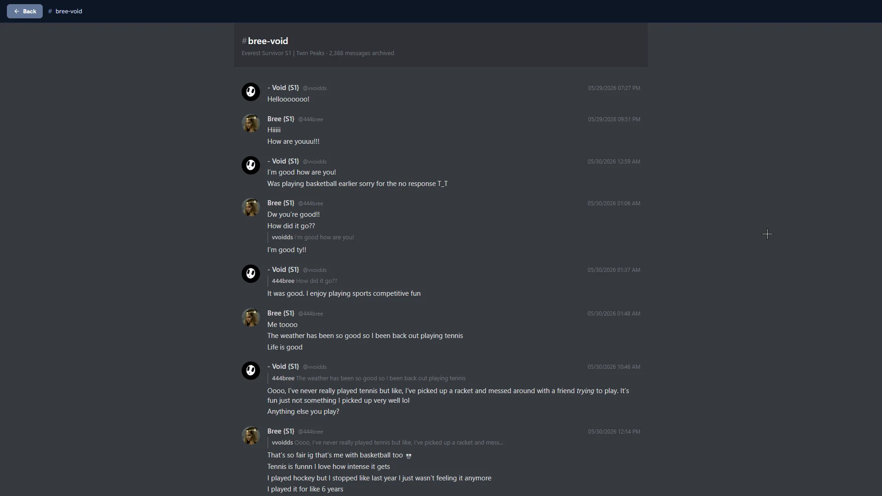Click the @vvoidds handle on the first message
The width and height of the screenshot is (882, 496).
[x=315, y=88]
